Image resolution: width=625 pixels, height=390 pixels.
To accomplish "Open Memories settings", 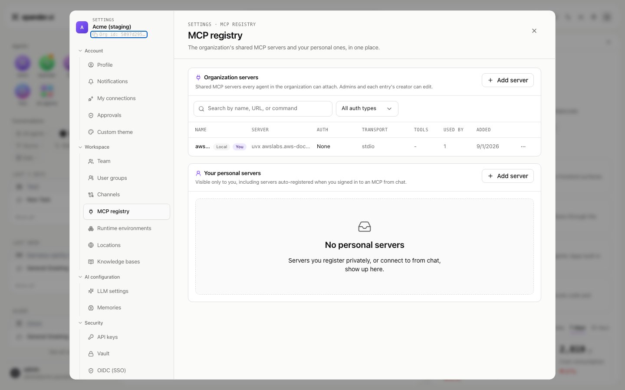I will [x=126, y=308].
